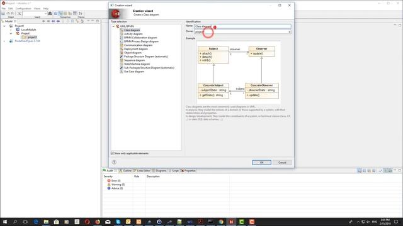Click the save project toolbar icon
Screen dimensions: 403x226
pos(3,13)
